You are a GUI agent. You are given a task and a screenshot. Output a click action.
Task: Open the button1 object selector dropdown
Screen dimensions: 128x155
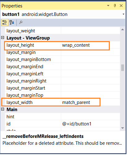tap(123, 14)
